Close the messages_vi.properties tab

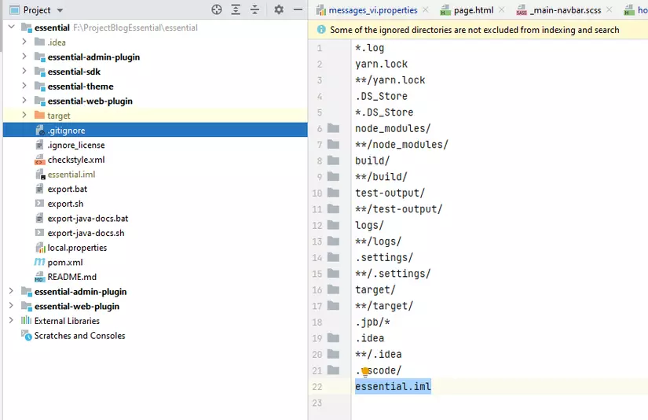tap(425, 10)
